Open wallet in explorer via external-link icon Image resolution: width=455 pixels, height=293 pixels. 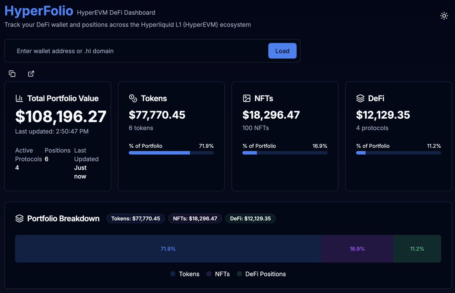31,74
